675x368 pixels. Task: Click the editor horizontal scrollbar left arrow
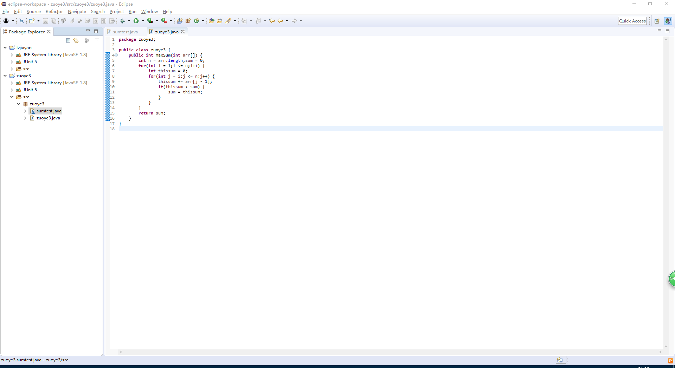pos(121,352)
